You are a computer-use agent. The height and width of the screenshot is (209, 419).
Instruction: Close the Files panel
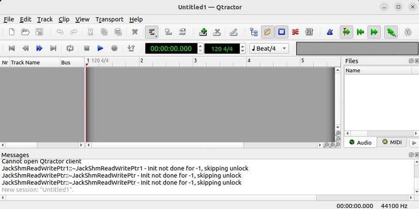[416, 61]
